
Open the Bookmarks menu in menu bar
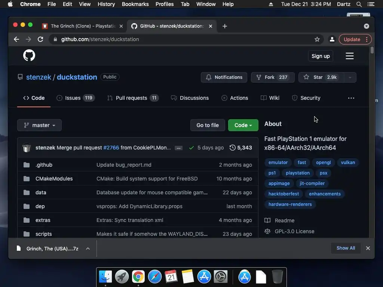(x=135, y=4)
